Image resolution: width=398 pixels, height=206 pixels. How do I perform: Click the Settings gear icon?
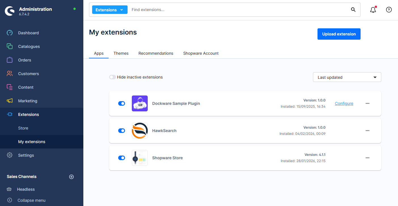tap(10, 155)
